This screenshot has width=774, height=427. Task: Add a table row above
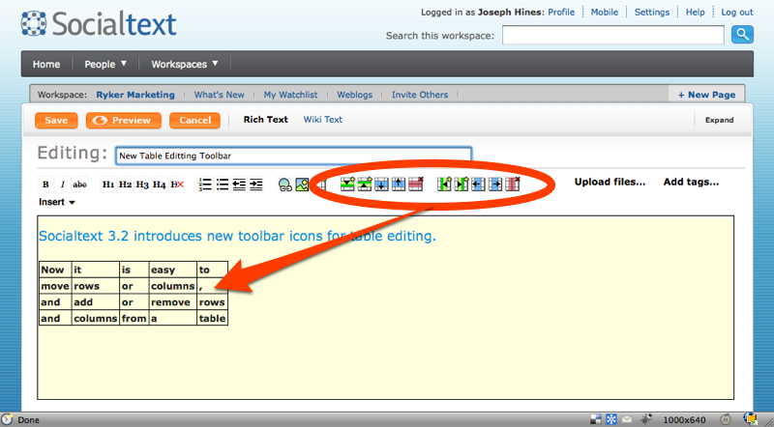365,184
